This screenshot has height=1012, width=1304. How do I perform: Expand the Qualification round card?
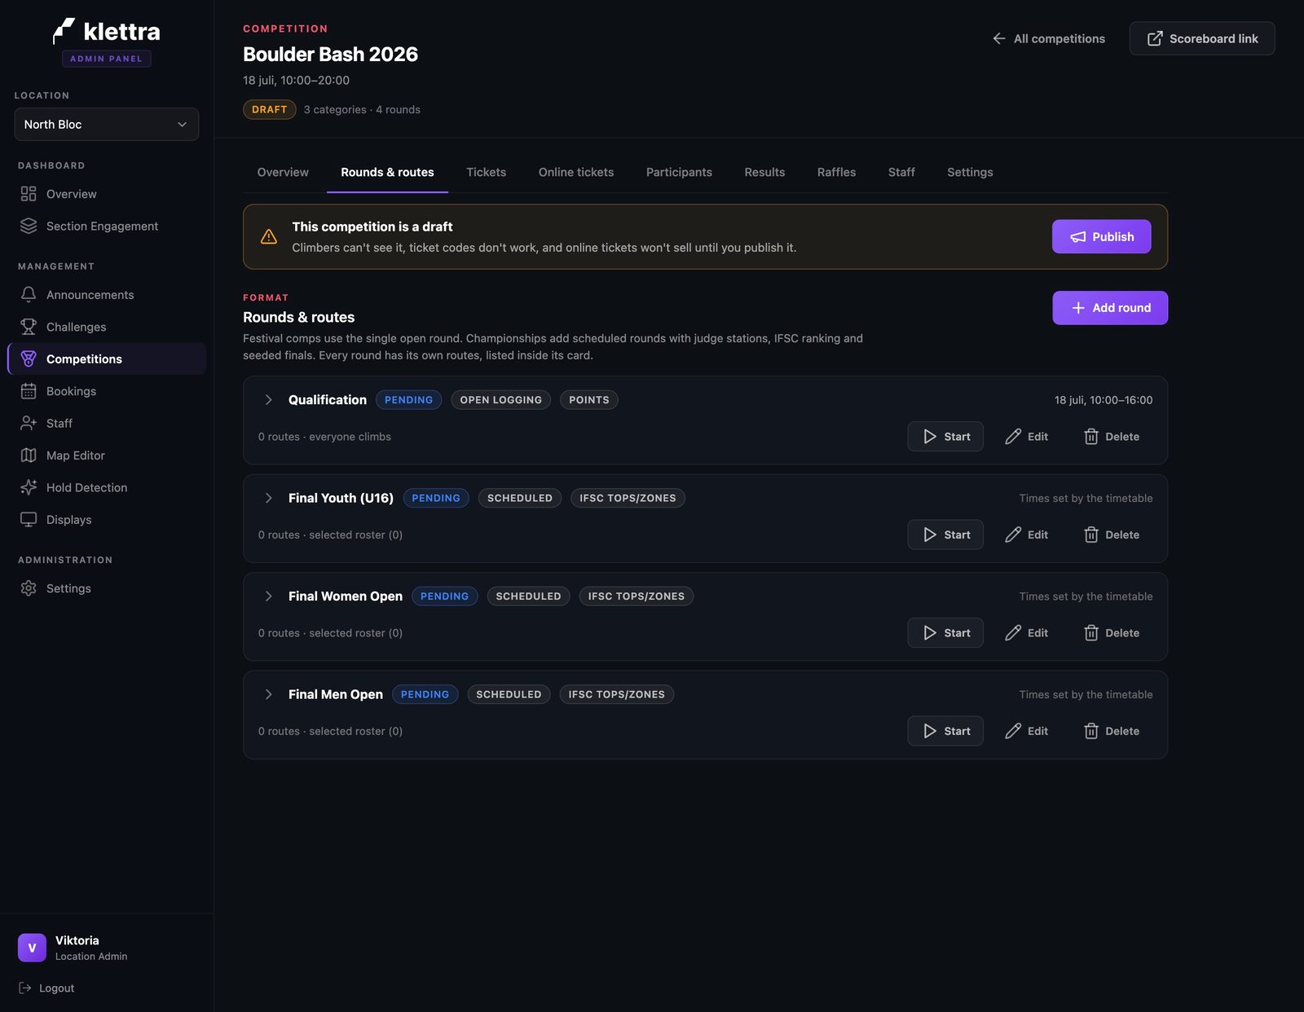coord(268,400)
